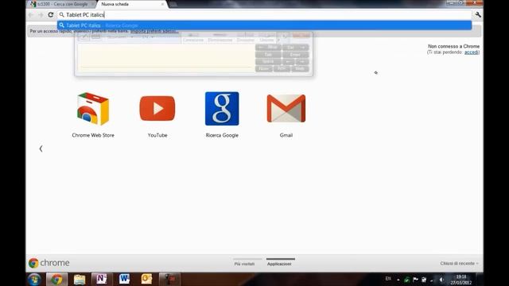Open the Chrome wrench settings menu

point(478,14)
